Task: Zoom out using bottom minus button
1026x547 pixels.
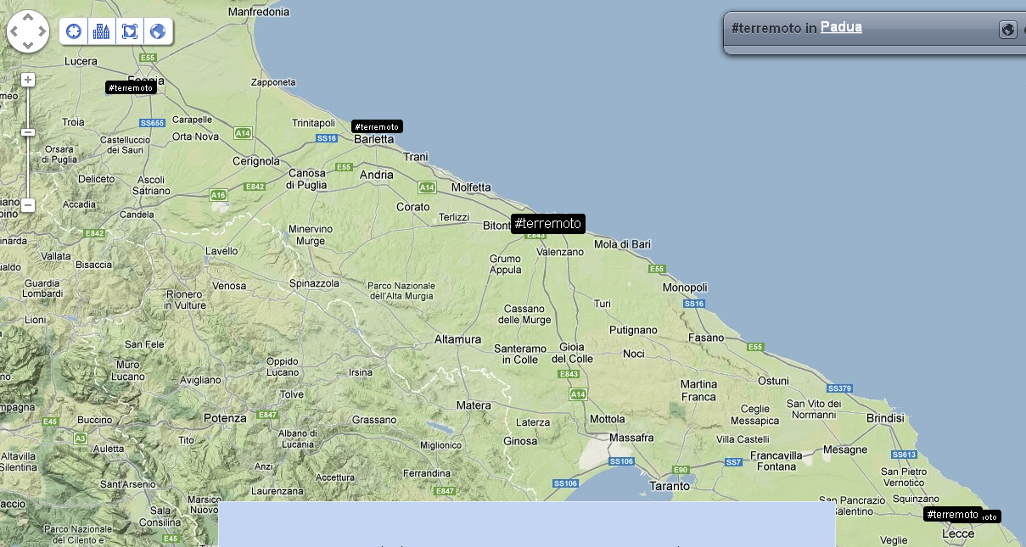Action: click(28, 205)
